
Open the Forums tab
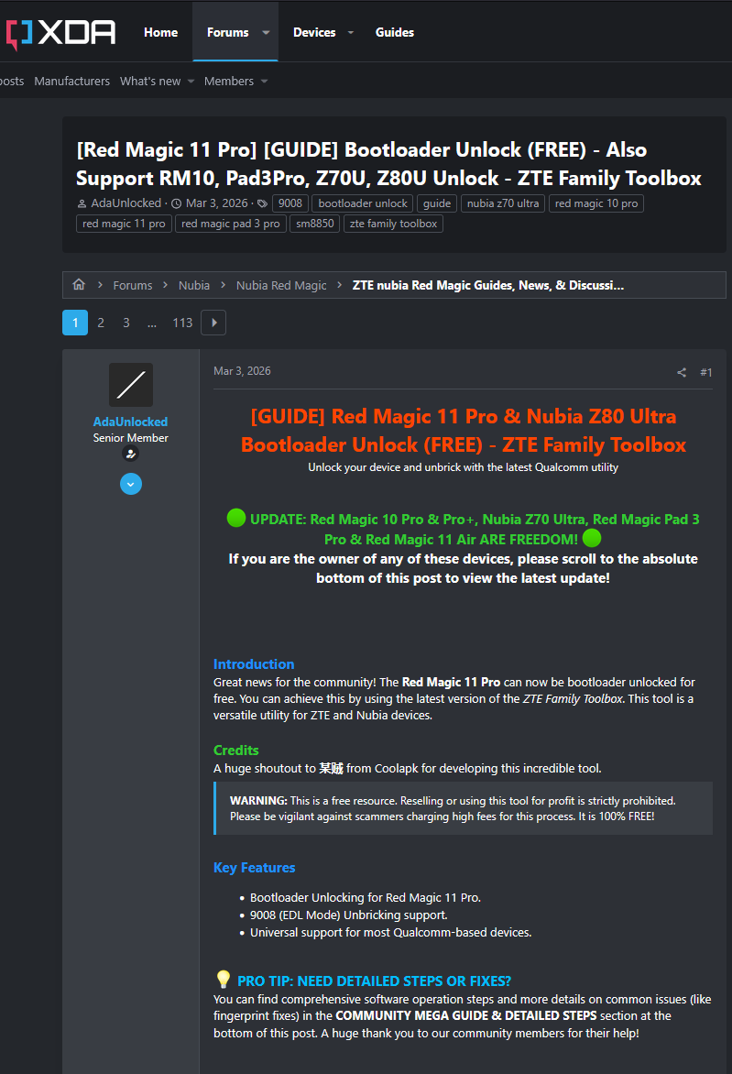click(x=227, y=32)
